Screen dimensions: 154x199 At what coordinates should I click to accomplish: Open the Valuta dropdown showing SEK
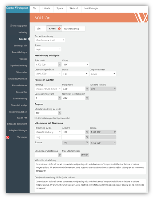[76, 65]
